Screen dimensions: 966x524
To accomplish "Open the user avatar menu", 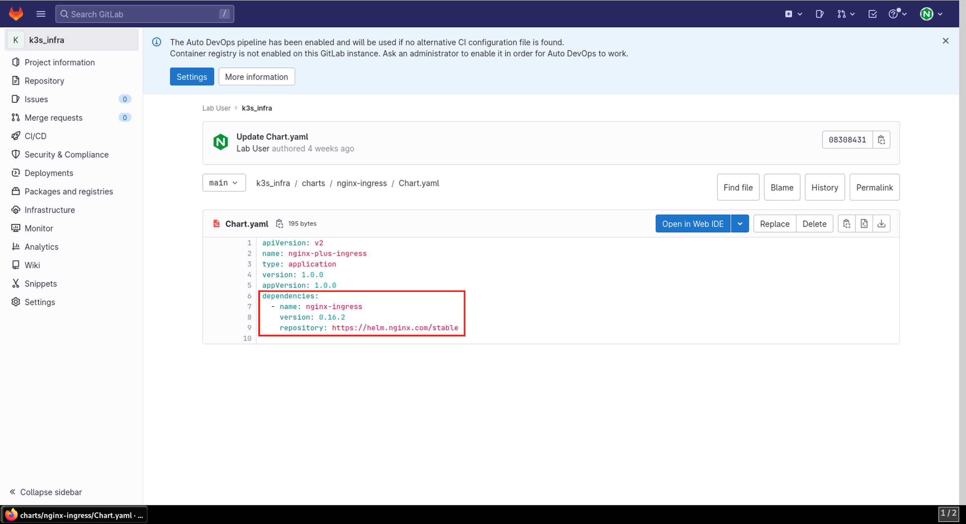I will [x=931, y=14].
